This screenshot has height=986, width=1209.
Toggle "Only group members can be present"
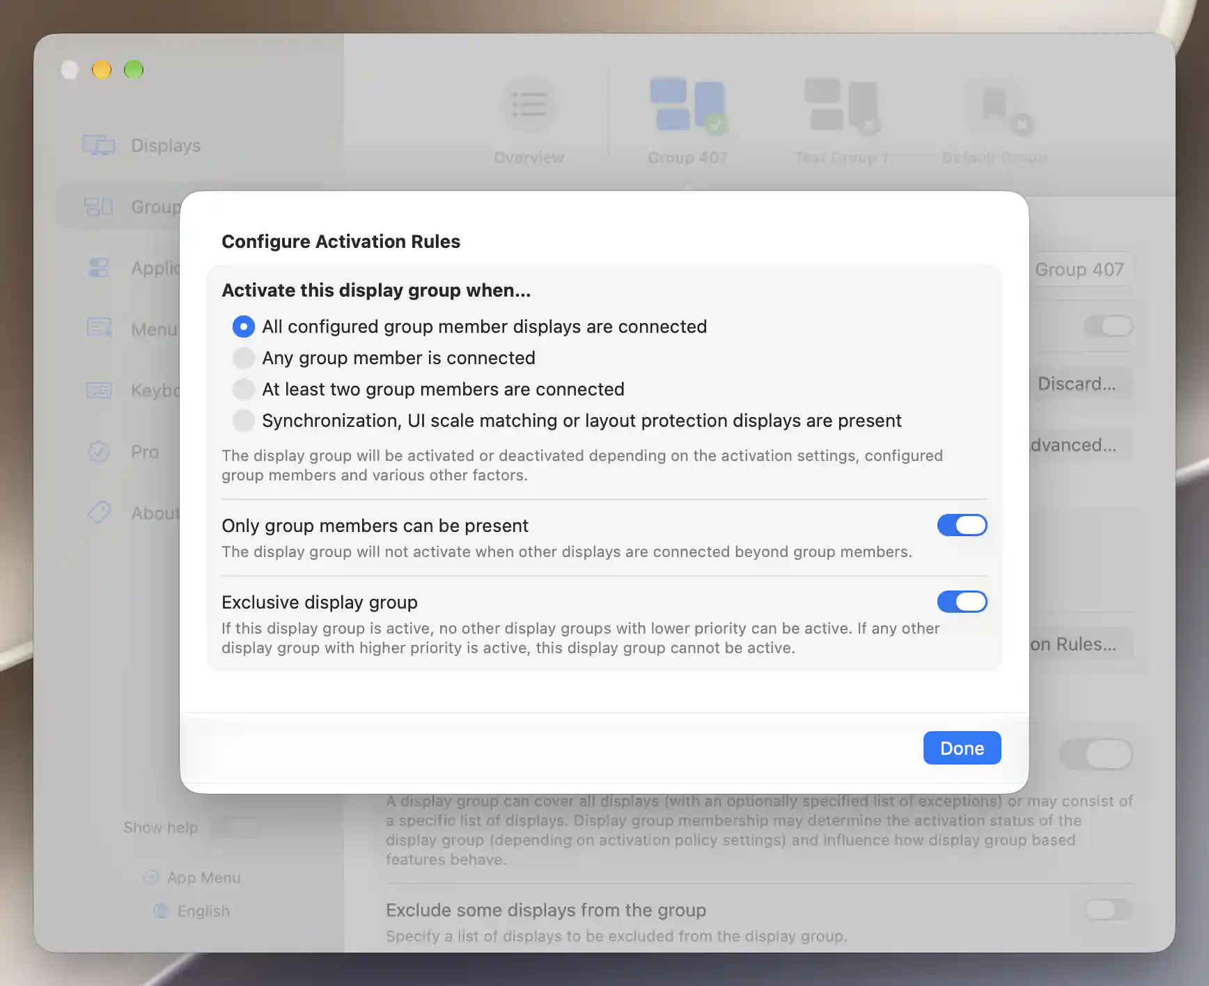coord(962,525)
